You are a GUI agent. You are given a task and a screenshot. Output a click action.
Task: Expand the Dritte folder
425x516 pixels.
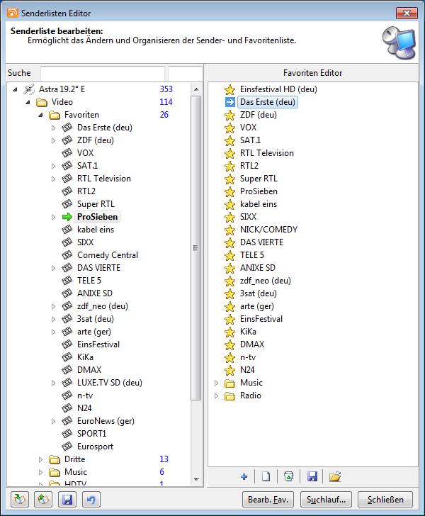(40, 459)
